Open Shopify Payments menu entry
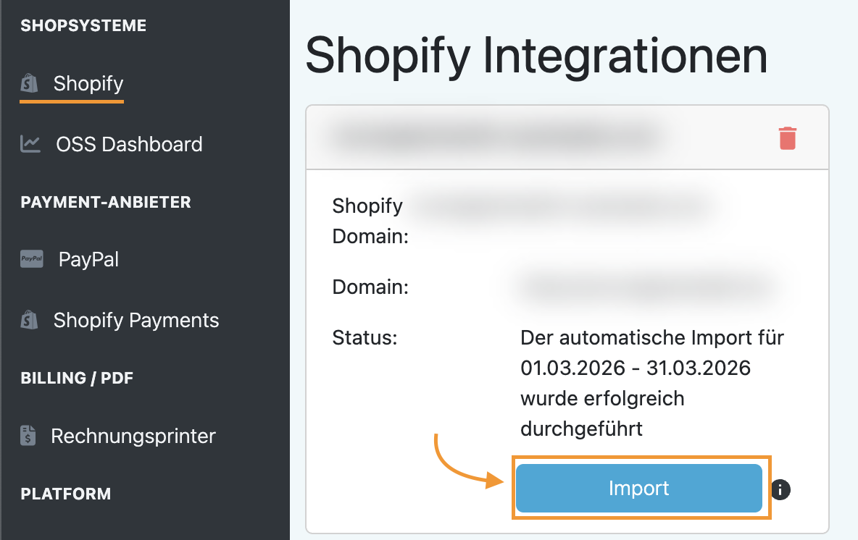This screenshot has width=858, height=540. tap(136, 320)
